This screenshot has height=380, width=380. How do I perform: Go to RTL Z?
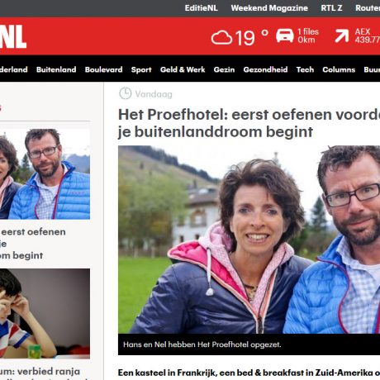[331, 8]
